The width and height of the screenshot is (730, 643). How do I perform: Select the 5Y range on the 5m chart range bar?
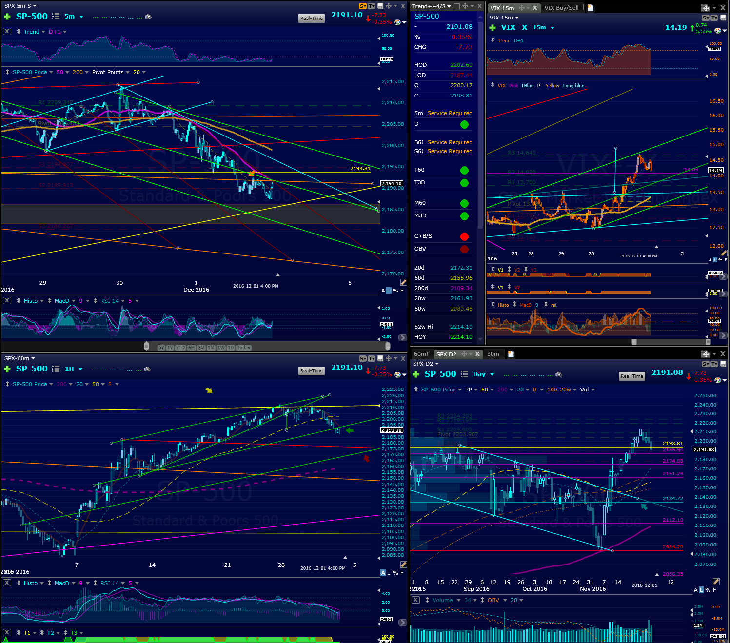pyautogui.click(x=161, y=348)
